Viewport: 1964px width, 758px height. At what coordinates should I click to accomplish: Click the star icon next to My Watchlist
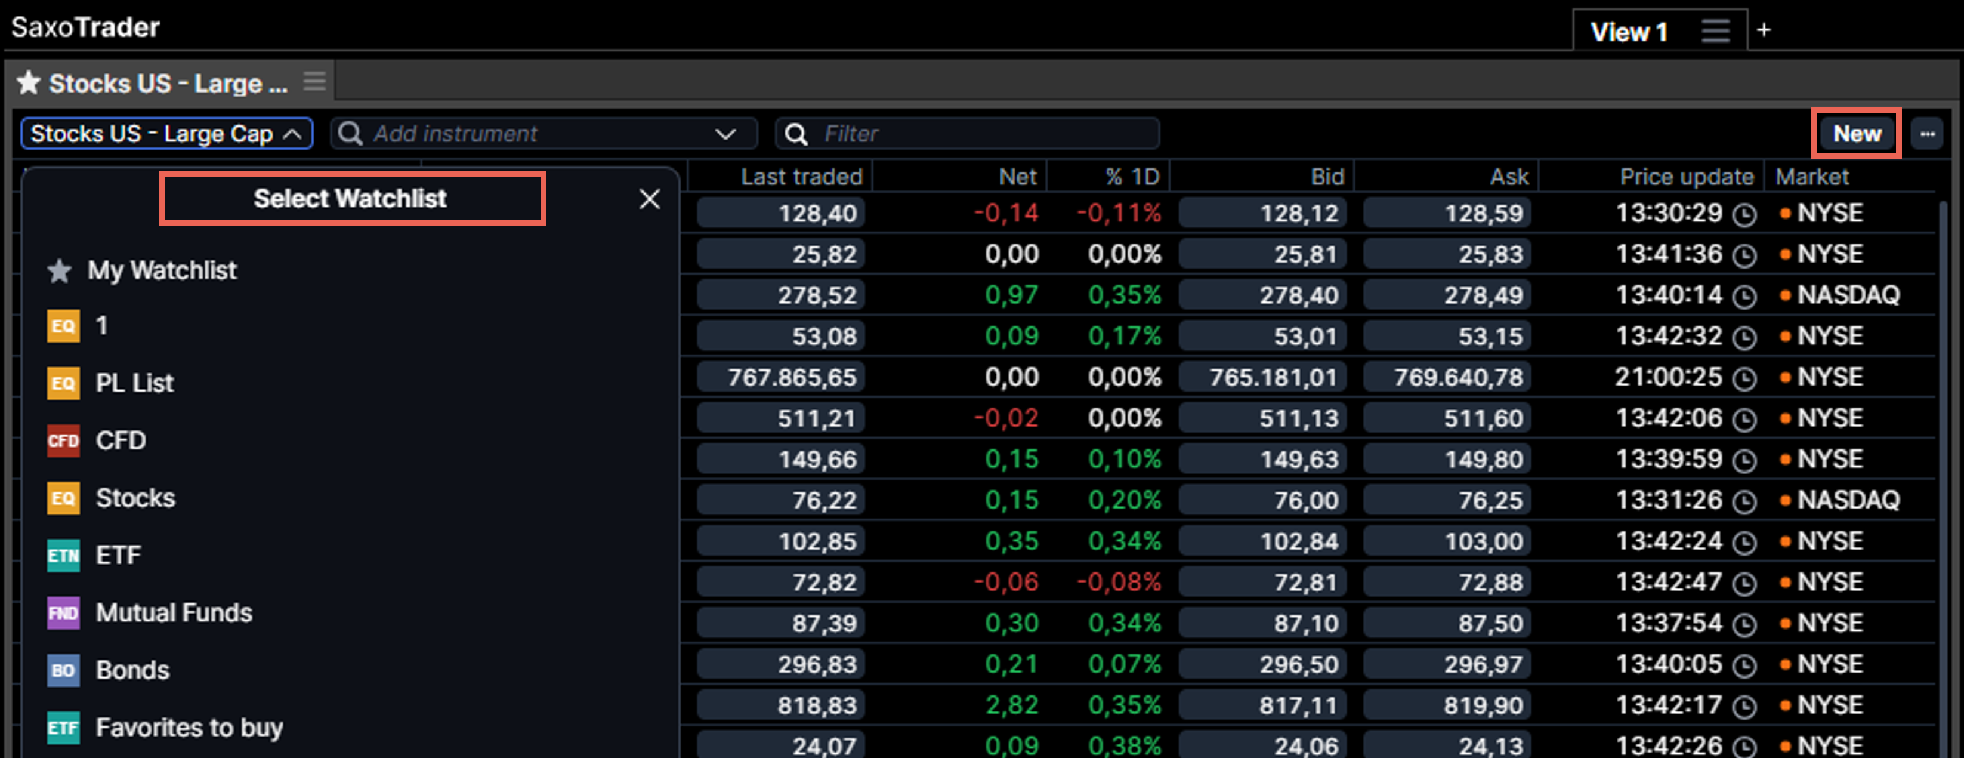[58, 271]
